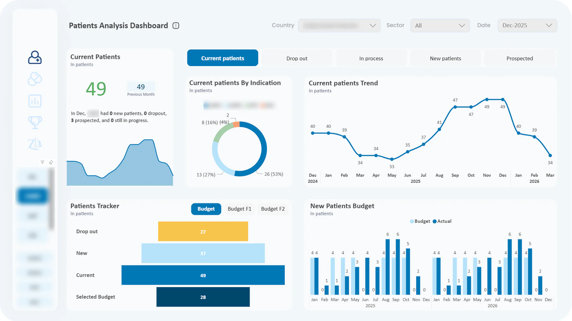Image resolution: width=572 pixels, height=321 pixels.
Task: Open the balance scale icon in sidebar
Action: tap(35, 144)
